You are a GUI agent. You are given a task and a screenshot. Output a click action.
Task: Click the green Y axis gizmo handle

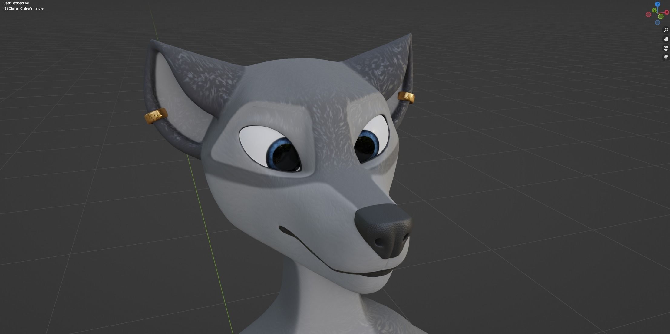coord(654,10)
